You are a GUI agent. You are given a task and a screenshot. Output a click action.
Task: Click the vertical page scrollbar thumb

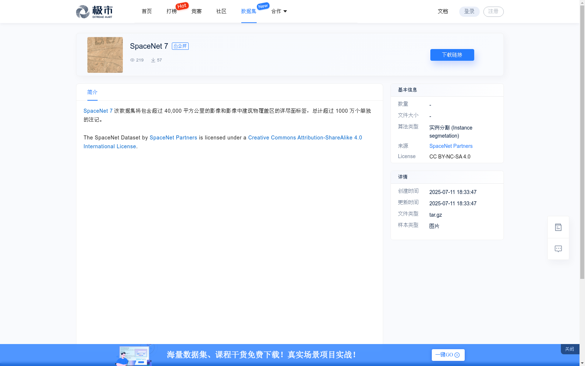pyautogui.click(x=582, y=142)
